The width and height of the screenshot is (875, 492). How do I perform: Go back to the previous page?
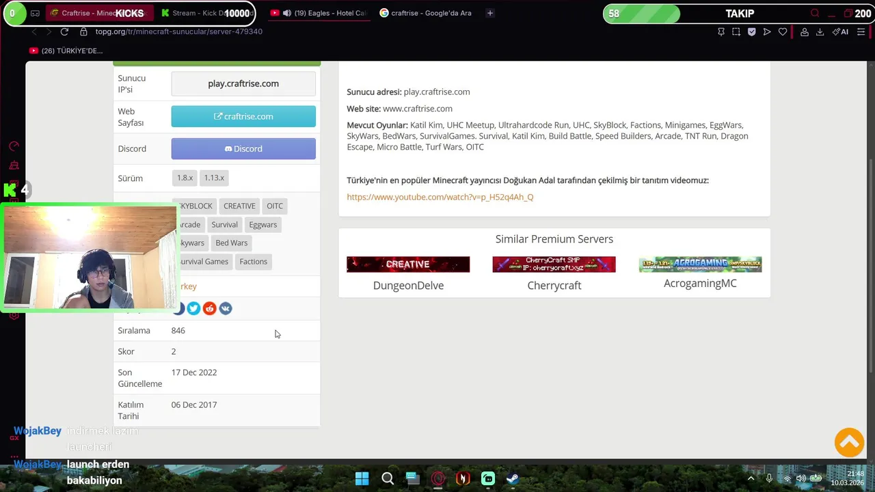tap(34, 31)
